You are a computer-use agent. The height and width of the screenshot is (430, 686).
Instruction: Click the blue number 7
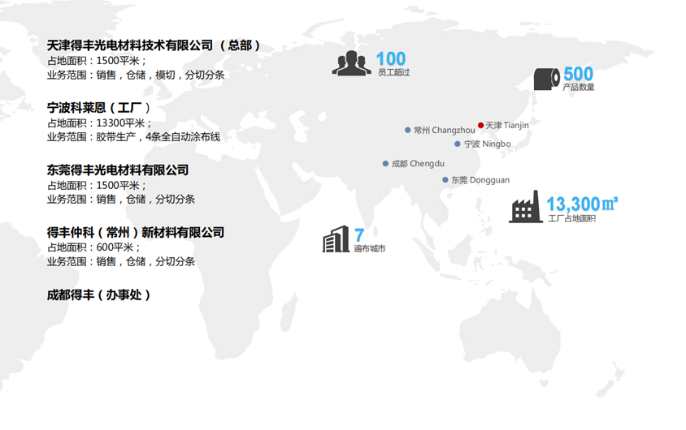pyautogui.click(x=358, y=235)
